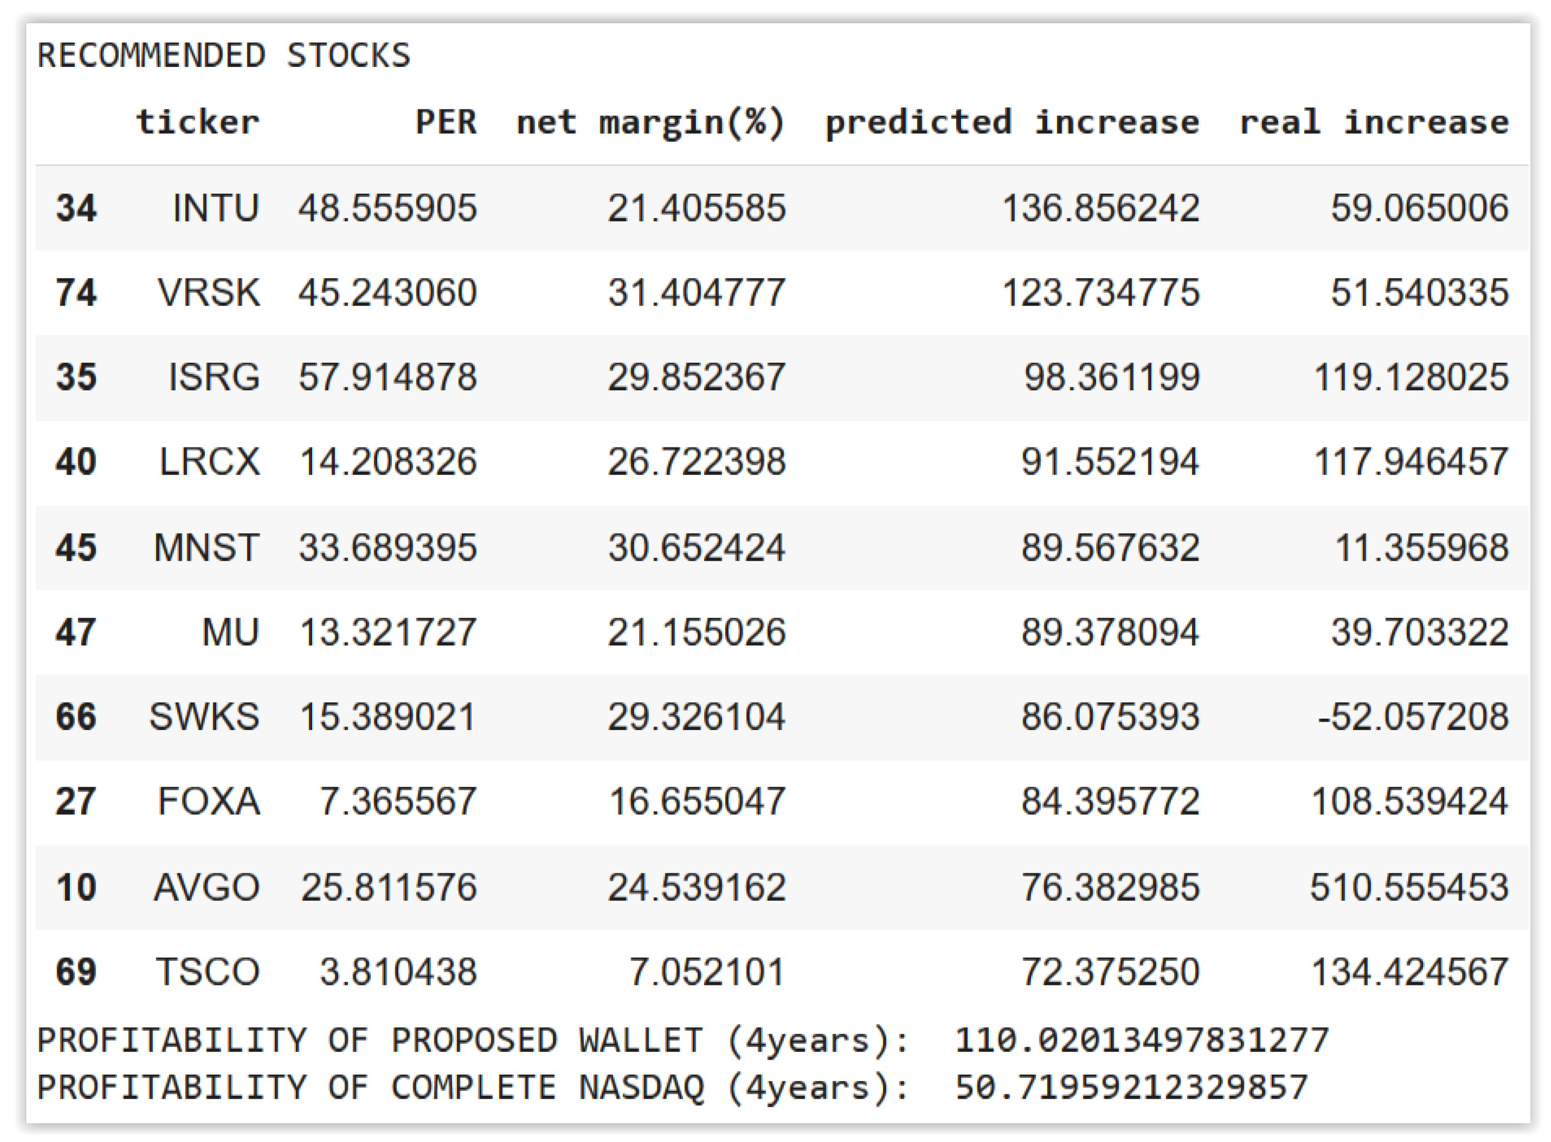This screenshot has width=1551, height=1142.
Task: Click real increase 510.555453
Action: pos(1409,888)
